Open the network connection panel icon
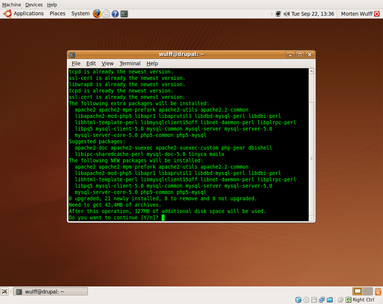Image resolution: width=383 pixels, height=304 pixels. [x=278, y=14]
